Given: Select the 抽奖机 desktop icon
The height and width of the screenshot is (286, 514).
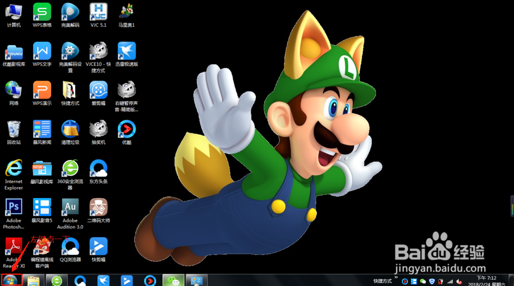Looking at the screenshot, I should 98,132.
